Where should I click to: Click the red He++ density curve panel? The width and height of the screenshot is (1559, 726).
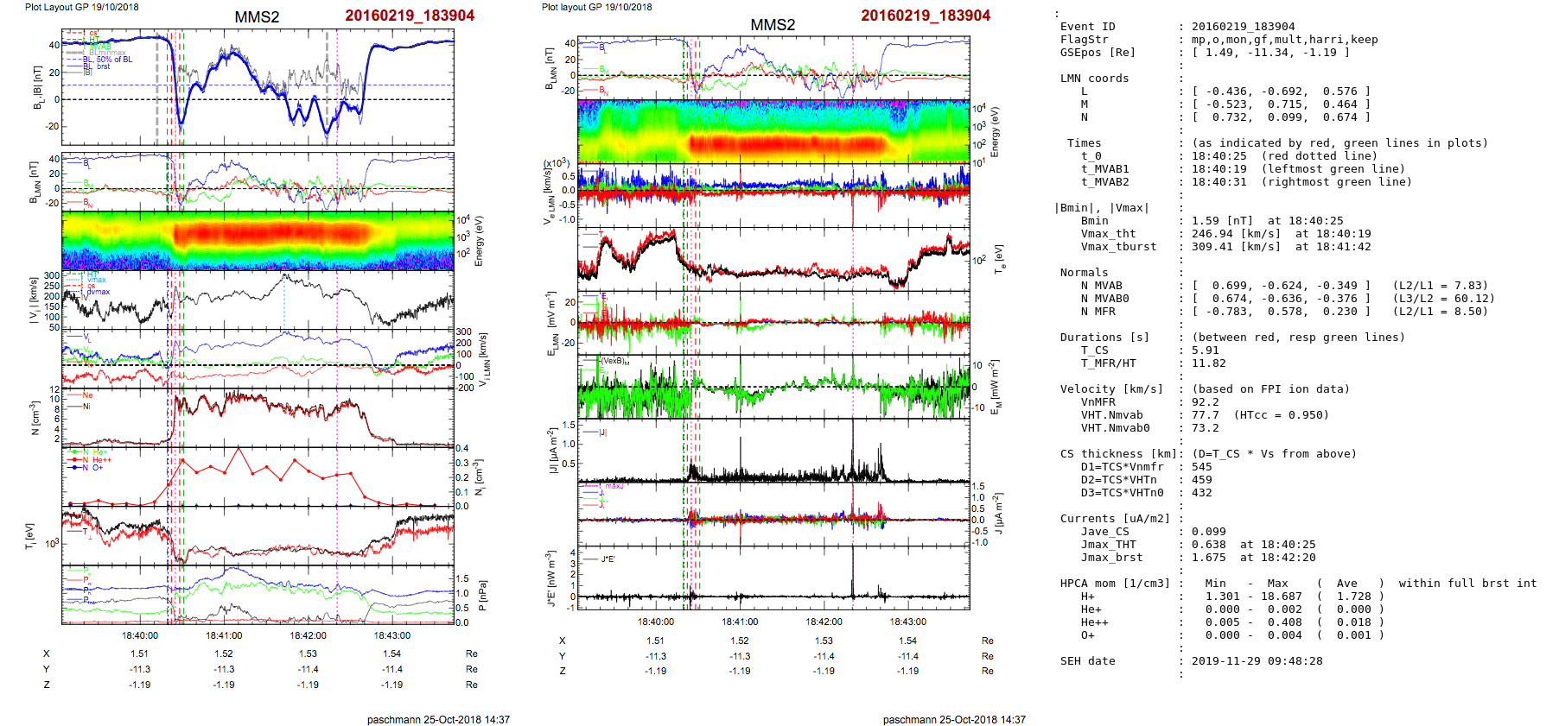258,477
